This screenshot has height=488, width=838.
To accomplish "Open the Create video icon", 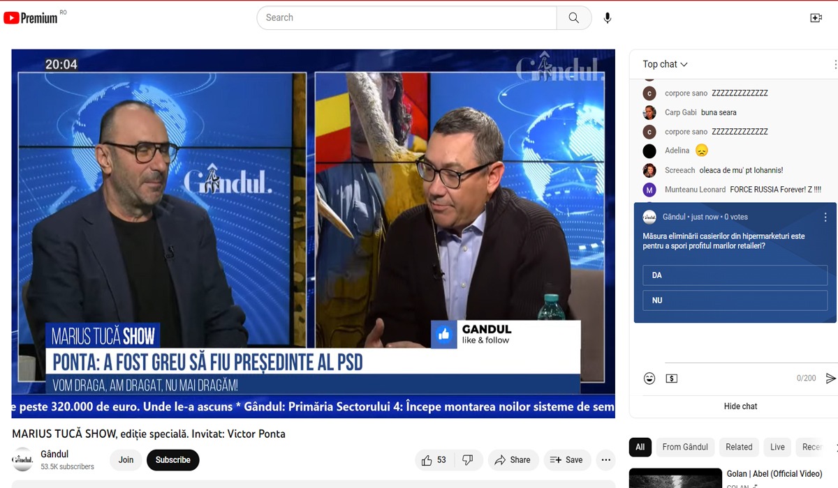I will pos(816,17).
